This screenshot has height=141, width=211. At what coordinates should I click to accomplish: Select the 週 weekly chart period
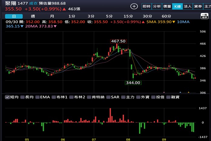pyautogui.click(x=33, y=16)
